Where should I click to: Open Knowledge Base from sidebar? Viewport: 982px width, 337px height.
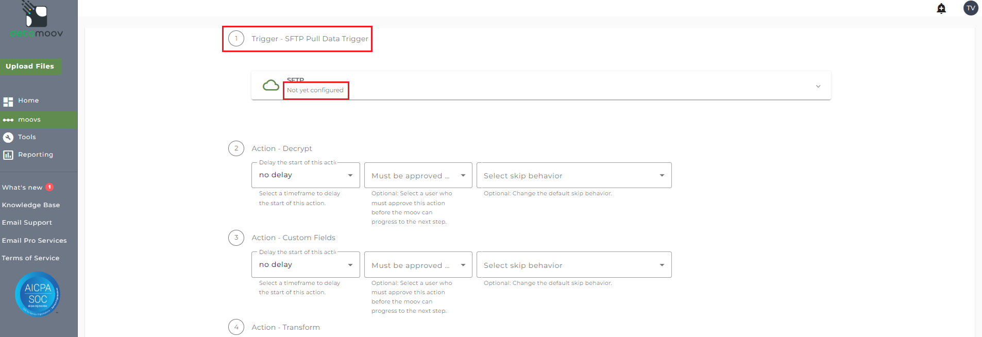tap(31, 205)
